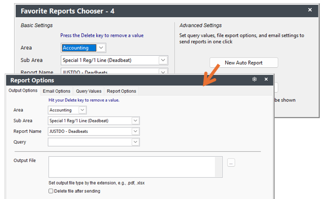Screen dimensions: 322x199
Task: Click Special 1 Reg/1 Line (Deadbeat) in Favorite Reports Chooser
Action: click(97, 60)
